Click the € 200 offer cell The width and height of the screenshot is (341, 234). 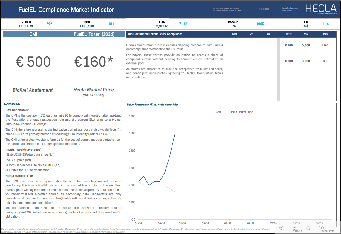click(x=289, y=61)
